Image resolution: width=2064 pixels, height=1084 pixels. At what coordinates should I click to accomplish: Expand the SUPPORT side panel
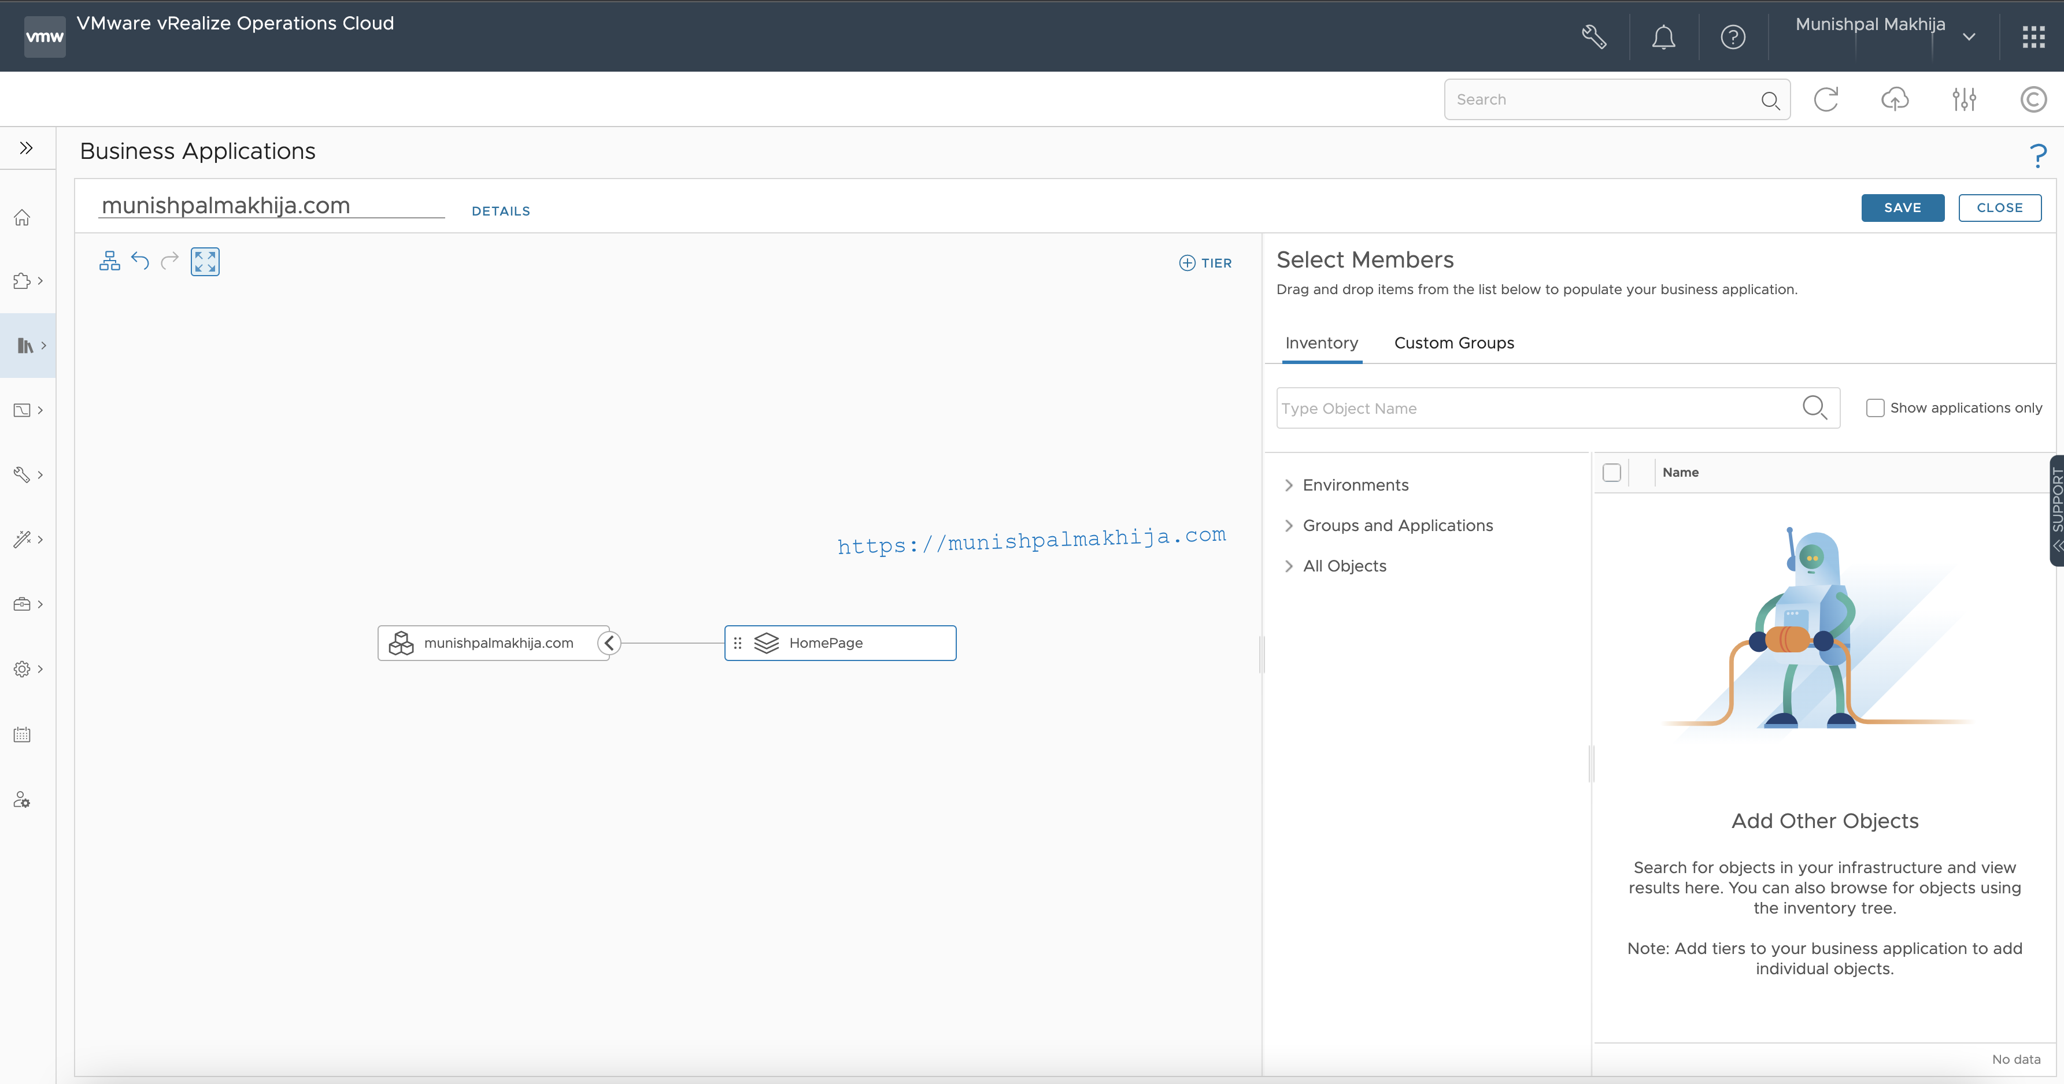[2057, 510]
